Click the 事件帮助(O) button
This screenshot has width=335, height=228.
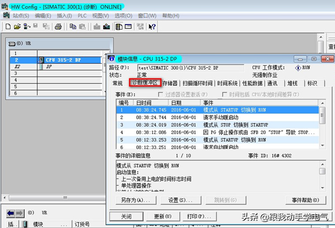306,200
